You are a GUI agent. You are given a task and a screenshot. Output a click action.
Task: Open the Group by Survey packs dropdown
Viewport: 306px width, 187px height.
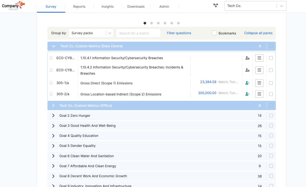point(91,33)
